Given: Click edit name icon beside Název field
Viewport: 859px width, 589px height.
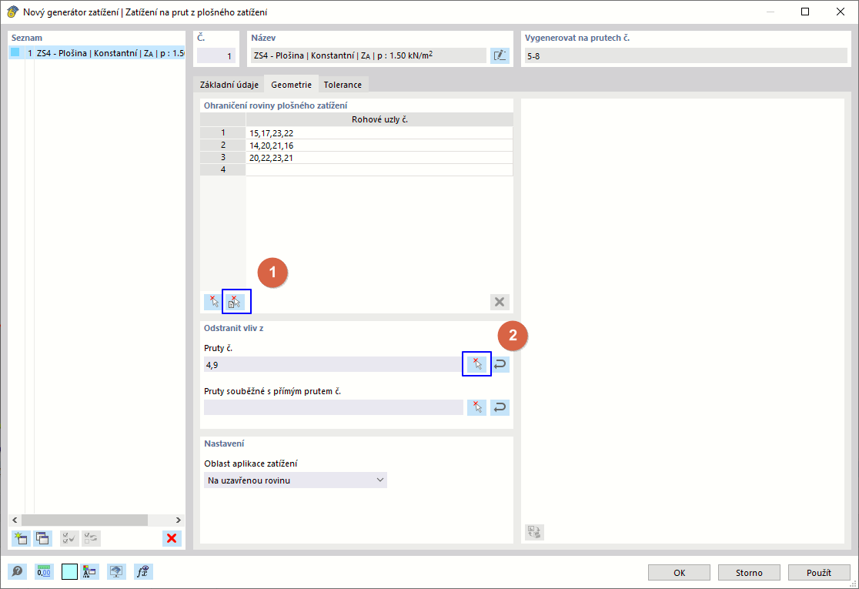Looking at the screenshot, I should [500, 55].
